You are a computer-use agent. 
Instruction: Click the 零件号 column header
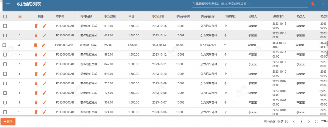[x=60, y=16]
